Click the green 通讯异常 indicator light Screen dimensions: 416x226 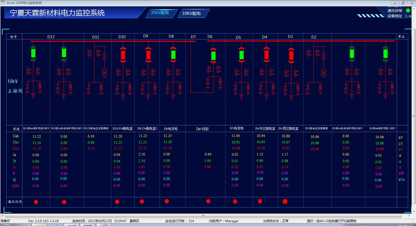click(408, 11)
